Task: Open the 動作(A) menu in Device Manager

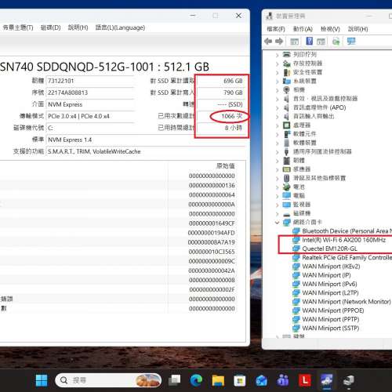Action: (x=303, y=29)
